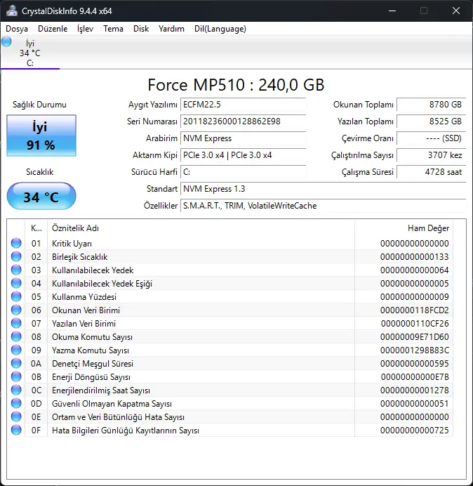The image size is (473, 486).
Task: Select the Birleşik Sıcaklık attribute name
Action: coord(79,257)
